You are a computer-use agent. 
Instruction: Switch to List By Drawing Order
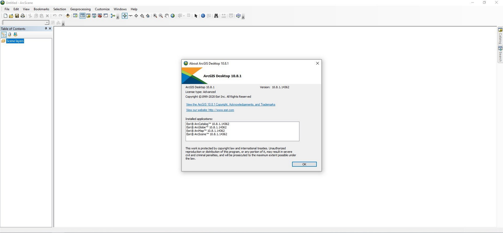4,35
